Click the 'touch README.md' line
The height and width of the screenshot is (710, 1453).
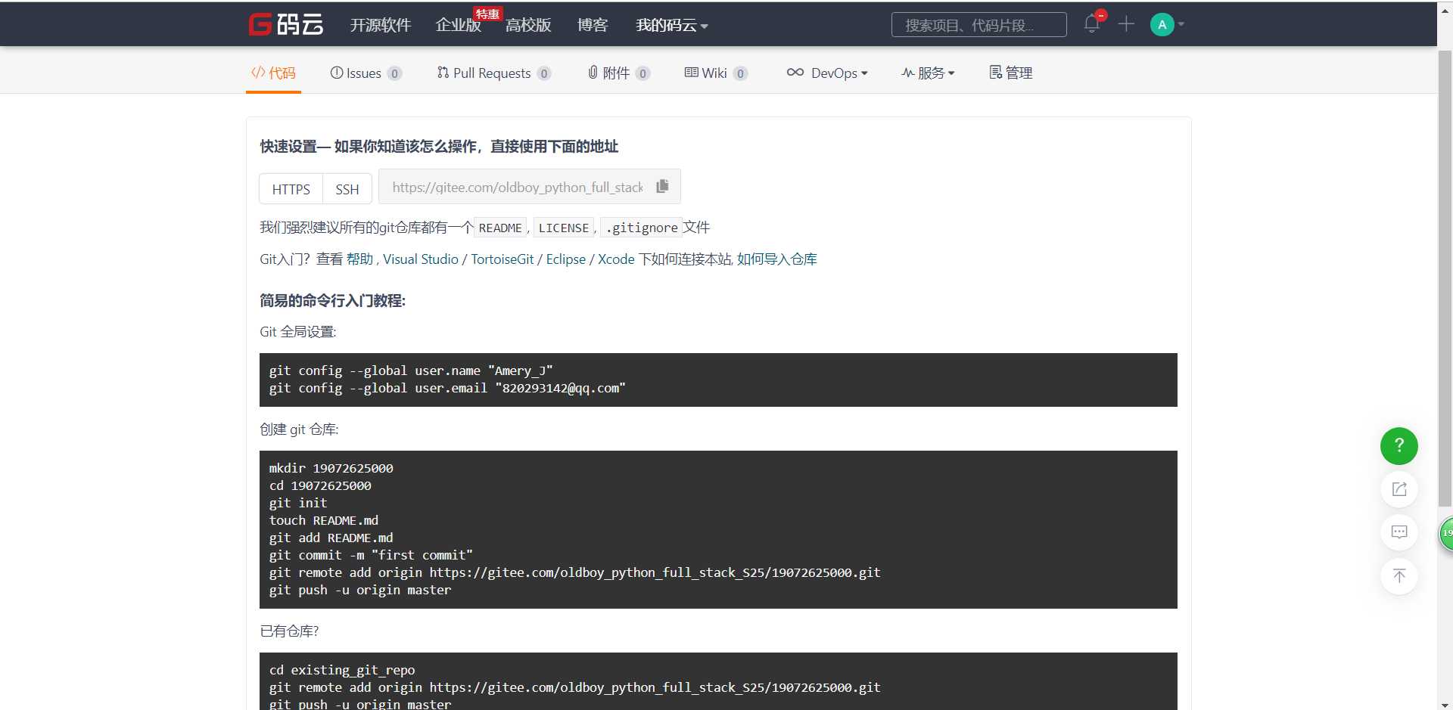pos(324,520)
